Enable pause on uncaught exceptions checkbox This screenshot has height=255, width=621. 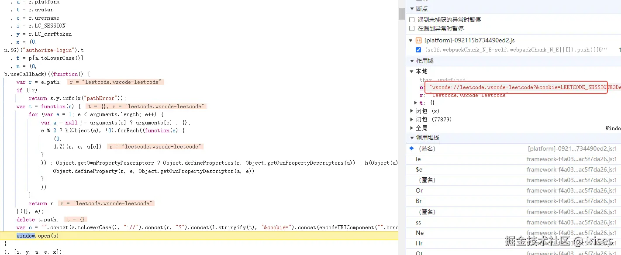point(412,20)
